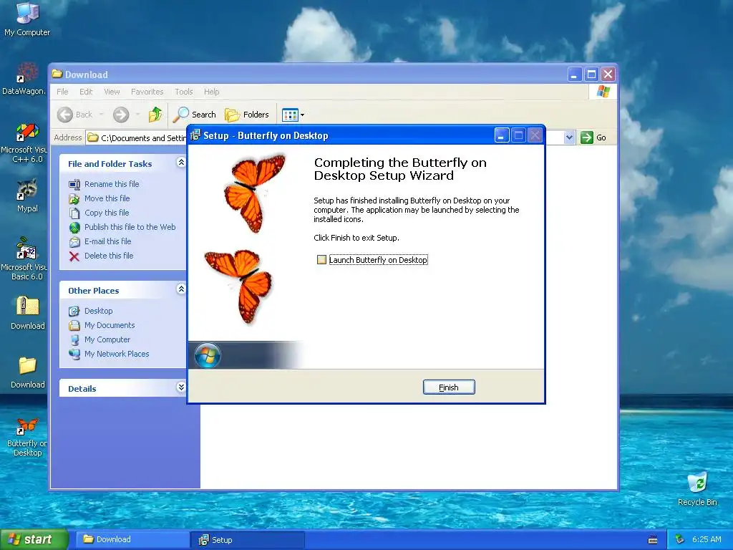The width and height of the screenshot is (733, 550).
Task: Maximize the Download explorer window
Action: (591, 74)
